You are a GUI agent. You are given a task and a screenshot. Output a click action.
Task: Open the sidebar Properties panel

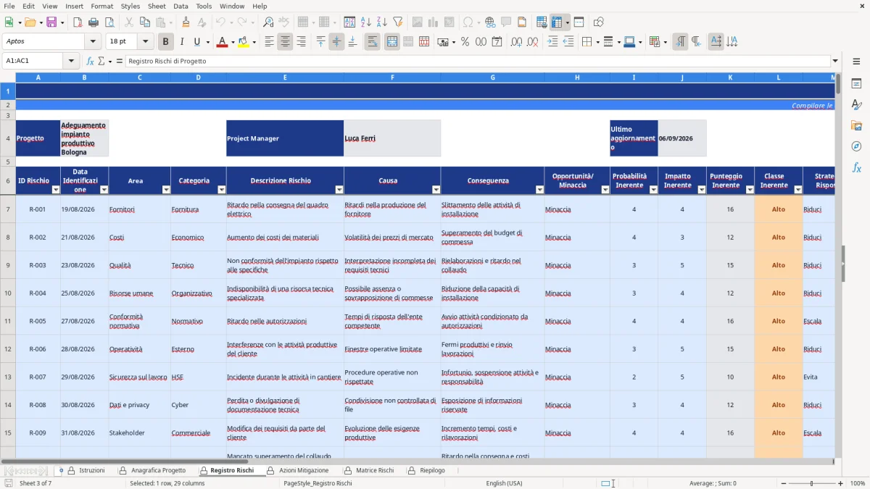[856, 84]
